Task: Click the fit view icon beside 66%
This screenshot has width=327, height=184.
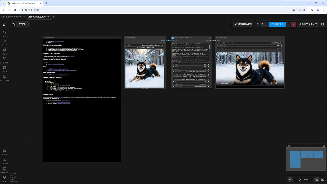Action: [x=300, y=180]
